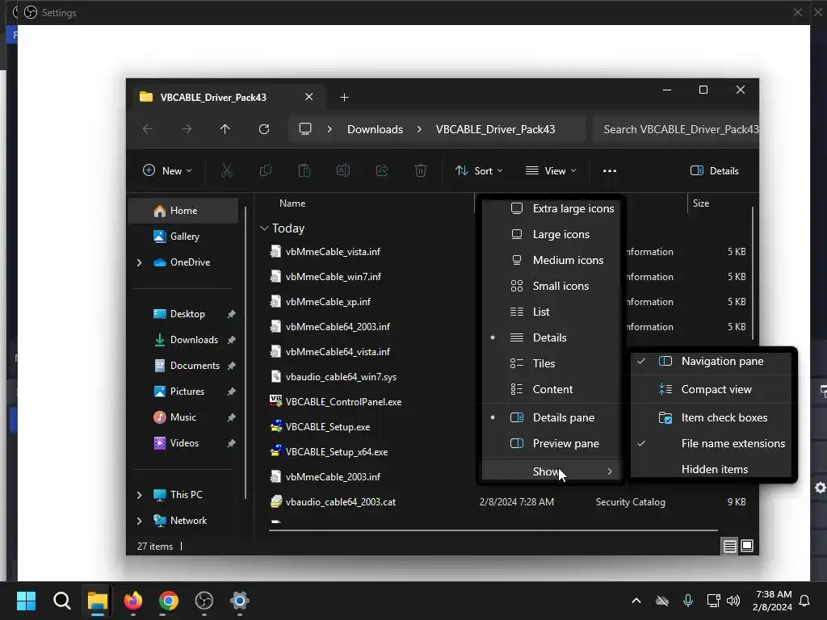Open notifications bell in taskbar

point(805,601)
